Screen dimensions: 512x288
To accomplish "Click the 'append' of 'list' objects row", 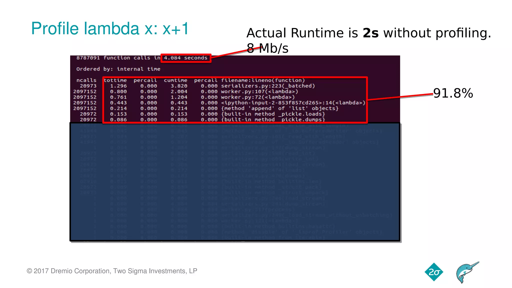I will pyautogui.click(x=279, y=108).
